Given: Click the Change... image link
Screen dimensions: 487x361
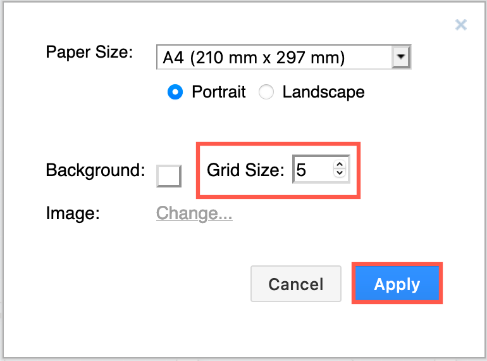Looking at the screenshot, I should [x=194, y=213].
